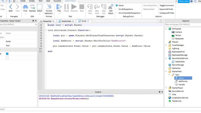Switch to the leaderstats tab
The height and width of the screenshot is (113, 201).
[66, 21]
